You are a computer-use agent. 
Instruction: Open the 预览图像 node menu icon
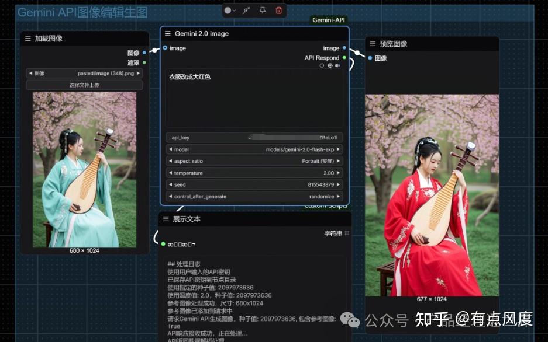tap(373, 43)
